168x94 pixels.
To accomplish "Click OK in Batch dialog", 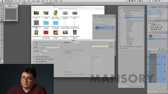I will tap(111, 44).
